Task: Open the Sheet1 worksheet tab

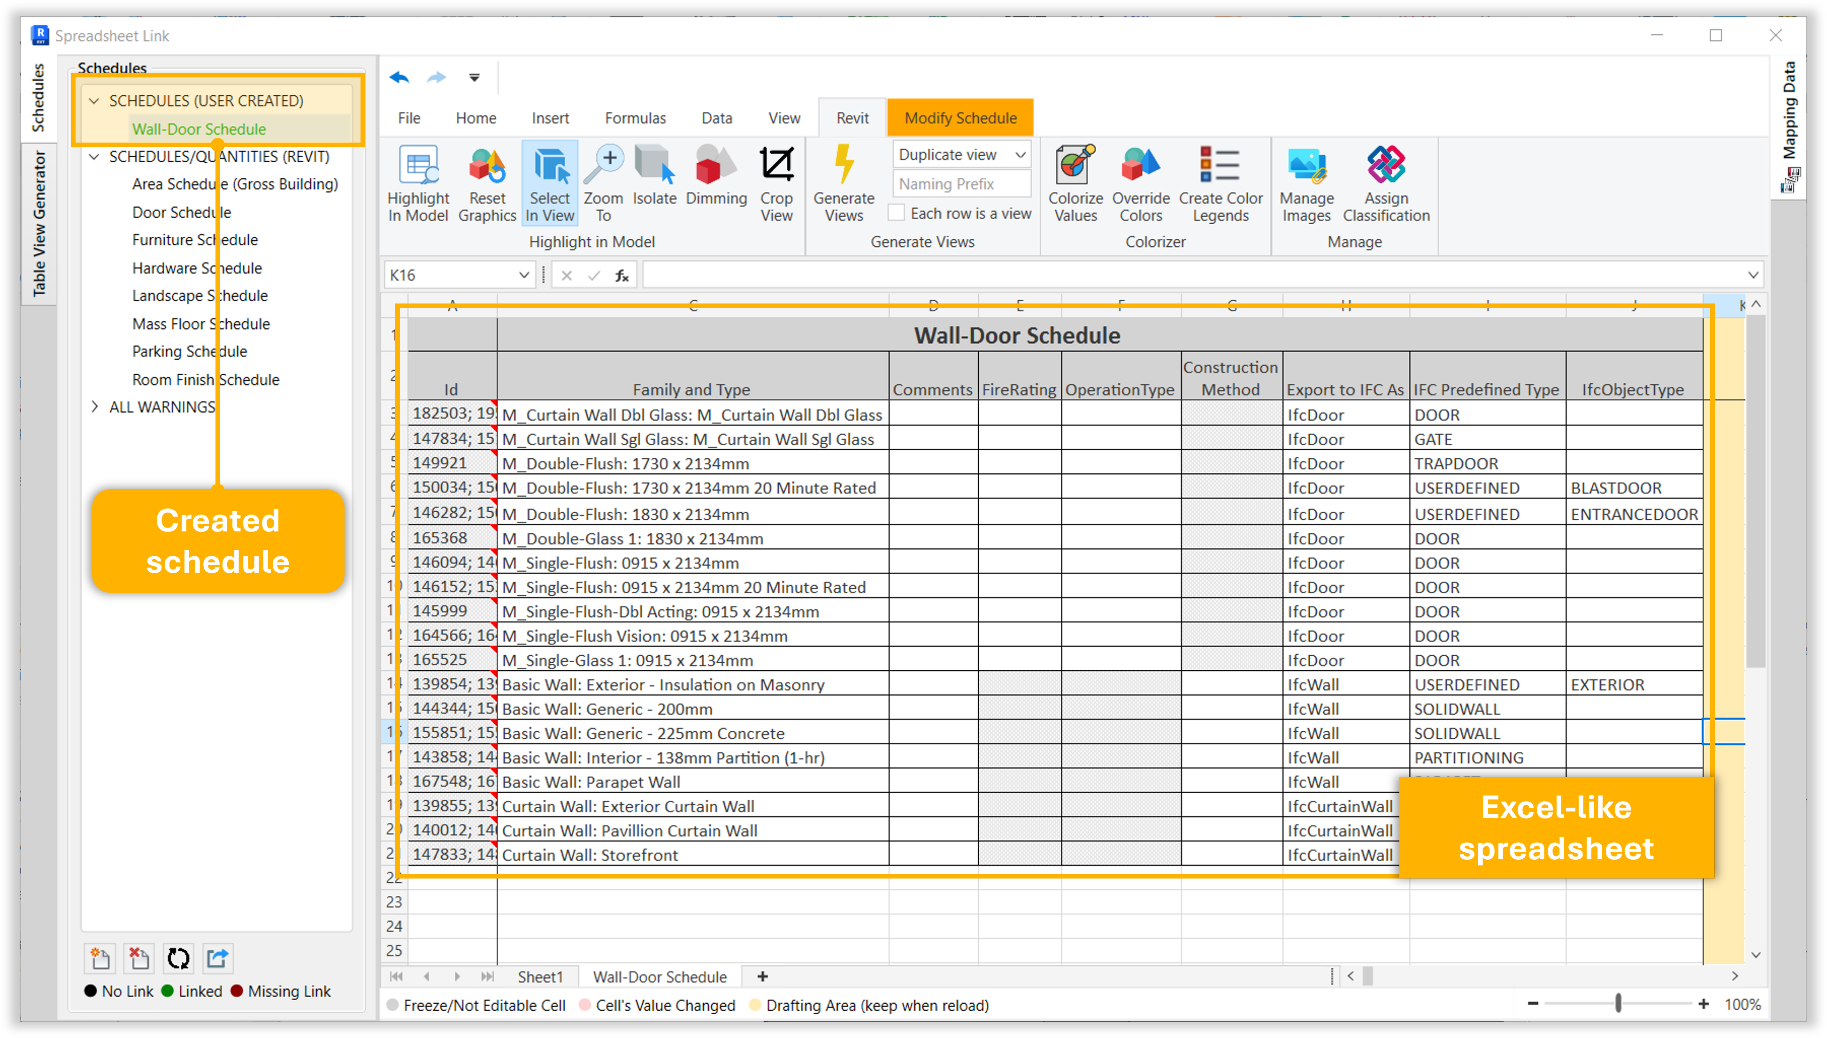Action: click(540, 977)
